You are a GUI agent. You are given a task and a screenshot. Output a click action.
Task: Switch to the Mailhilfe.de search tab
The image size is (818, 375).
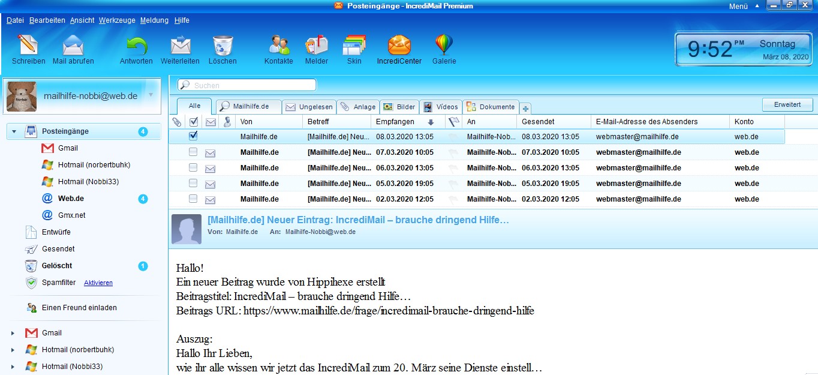[x=248, y=106]
